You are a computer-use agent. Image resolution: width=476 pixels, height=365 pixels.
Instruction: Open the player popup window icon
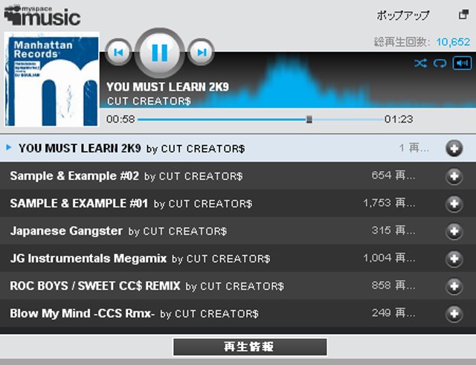[463, 14]
